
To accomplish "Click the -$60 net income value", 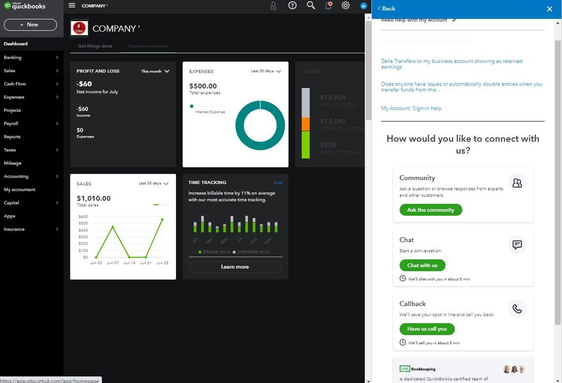I will coord(84,84).
